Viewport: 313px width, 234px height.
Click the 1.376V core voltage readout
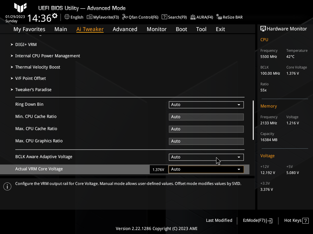click(158, 169)
